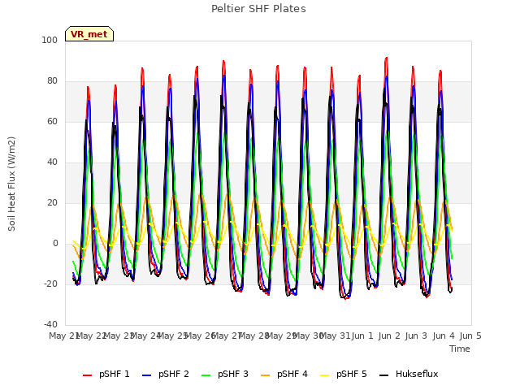The image size is (520, 390).
Task: Click the Jun 2 x-axis tick label
Action: pyautogui.click(x=389, y=336)
